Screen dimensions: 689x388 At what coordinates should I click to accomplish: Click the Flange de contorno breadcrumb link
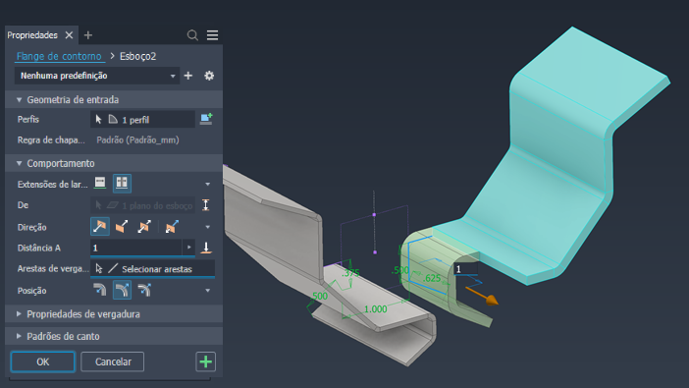59,56
